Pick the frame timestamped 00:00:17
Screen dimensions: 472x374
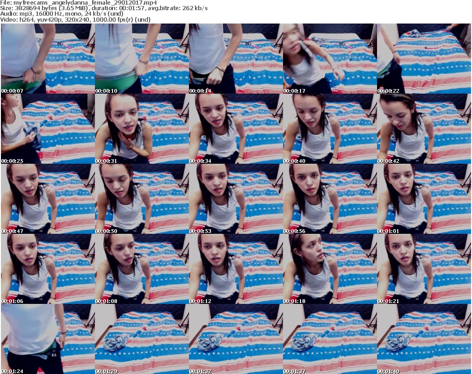pyautogui.click(x=330, y=59)
